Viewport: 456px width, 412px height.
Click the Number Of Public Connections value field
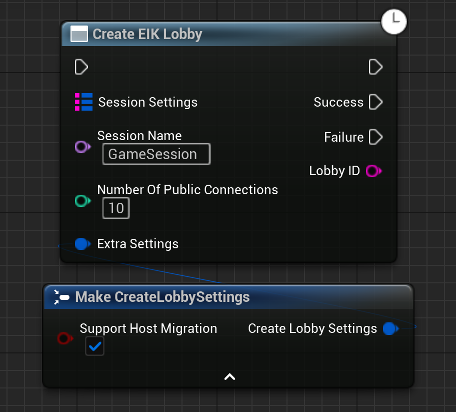(116, 208)
